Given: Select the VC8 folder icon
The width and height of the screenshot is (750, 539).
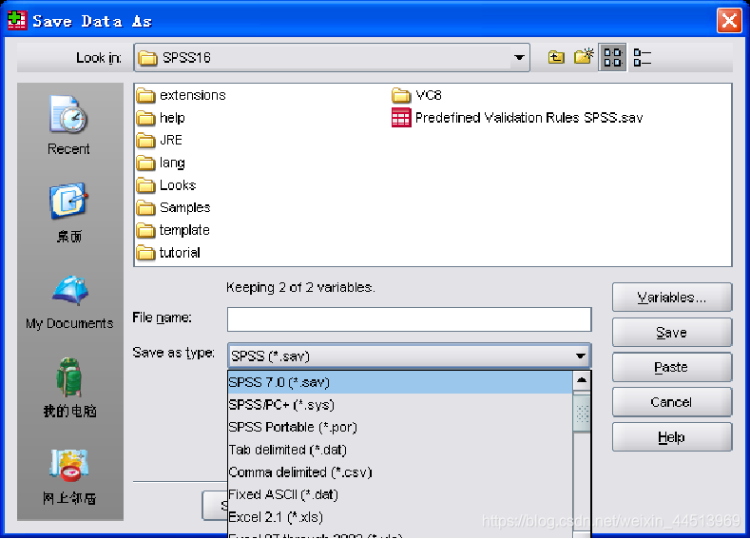Looking at the screenshot, I should point(401,96).
